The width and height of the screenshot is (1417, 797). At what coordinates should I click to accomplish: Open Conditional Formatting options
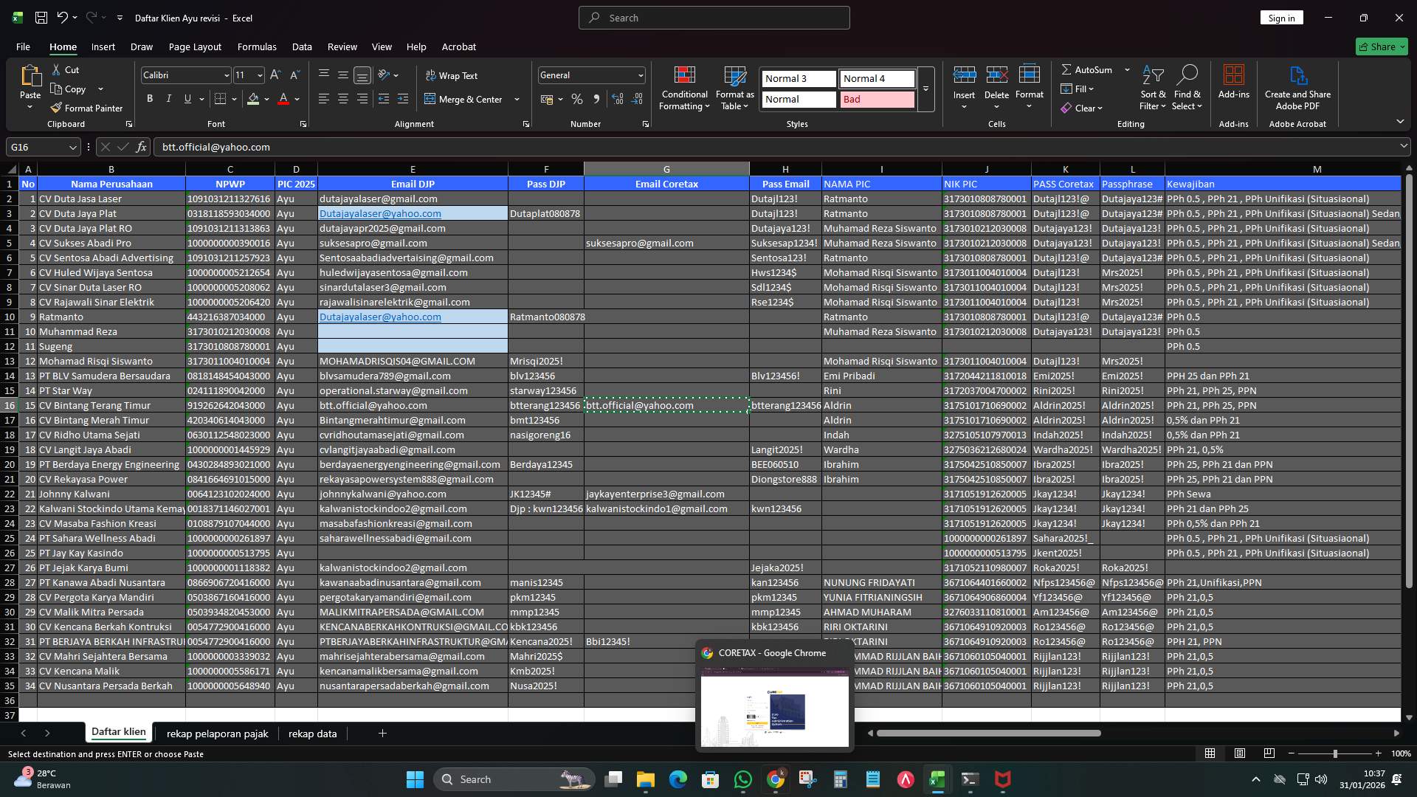coord(684,87)
